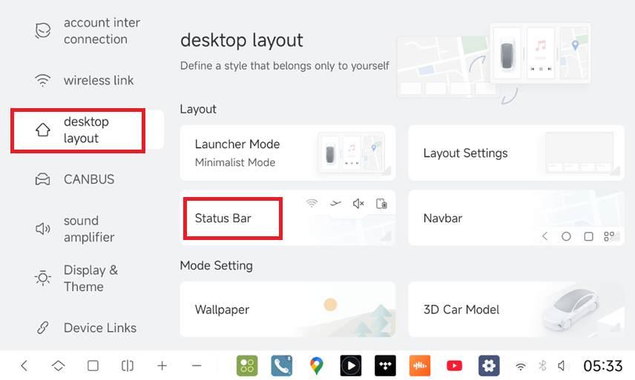Open the gear settings app in the dock
Screen dimensions: 635x380
click(488, 365)
